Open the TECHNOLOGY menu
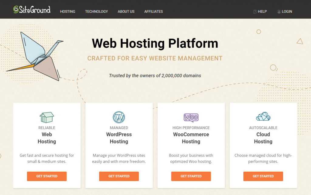The height and width of the screenshot is (195, 311). pos(96,12)
